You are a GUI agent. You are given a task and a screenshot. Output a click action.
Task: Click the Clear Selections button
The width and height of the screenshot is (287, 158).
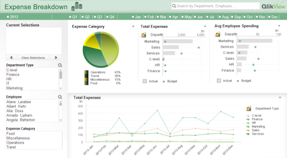point(33,57)
